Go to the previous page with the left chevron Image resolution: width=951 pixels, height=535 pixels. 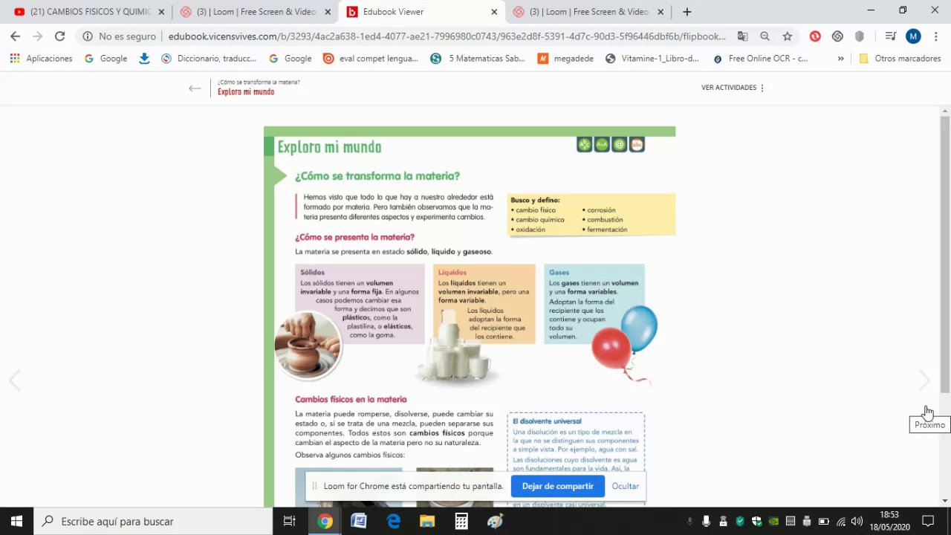coord(14,380)
